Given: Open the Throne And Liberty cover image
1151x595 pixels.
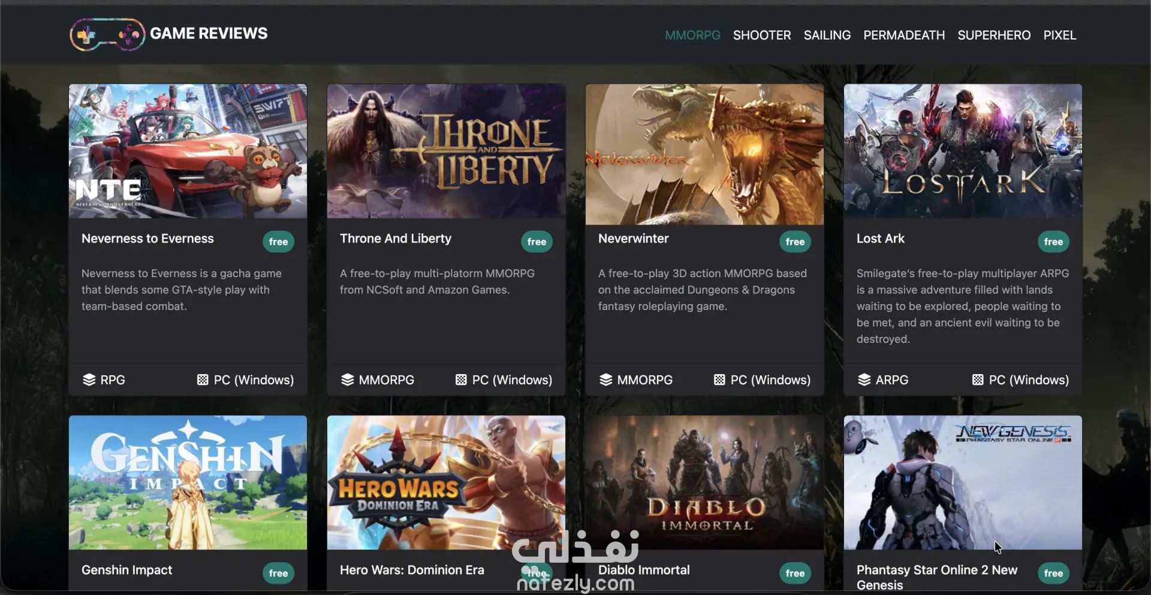Looking at the screenshot, I should [x=446, y=151].
